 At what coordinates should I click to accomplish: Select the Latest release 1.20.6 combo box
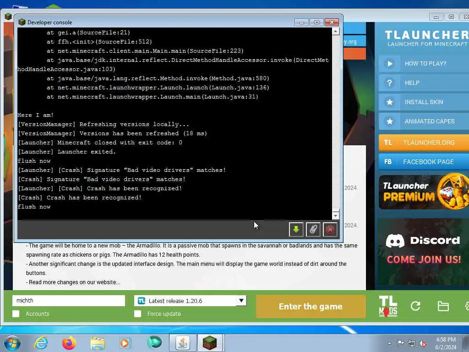(190, 301)
